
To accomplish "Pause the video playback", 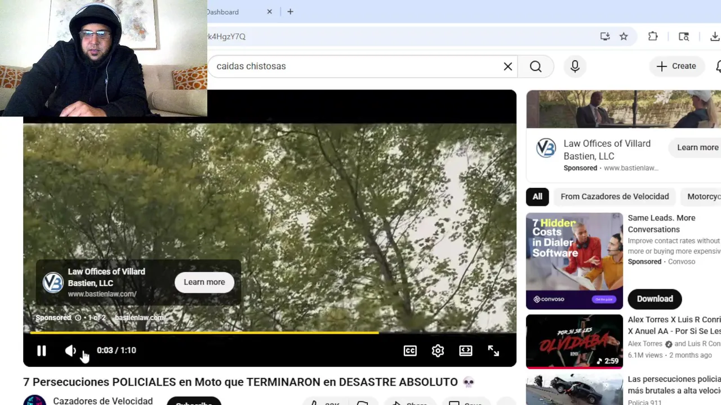I will (42, 350).
